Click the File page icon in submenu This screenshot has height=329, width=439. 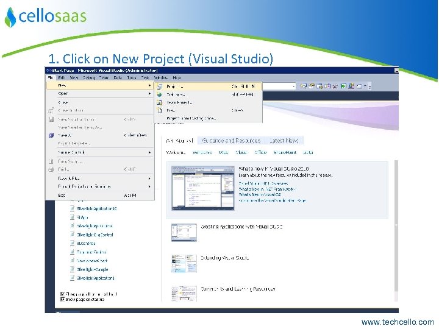159,110
